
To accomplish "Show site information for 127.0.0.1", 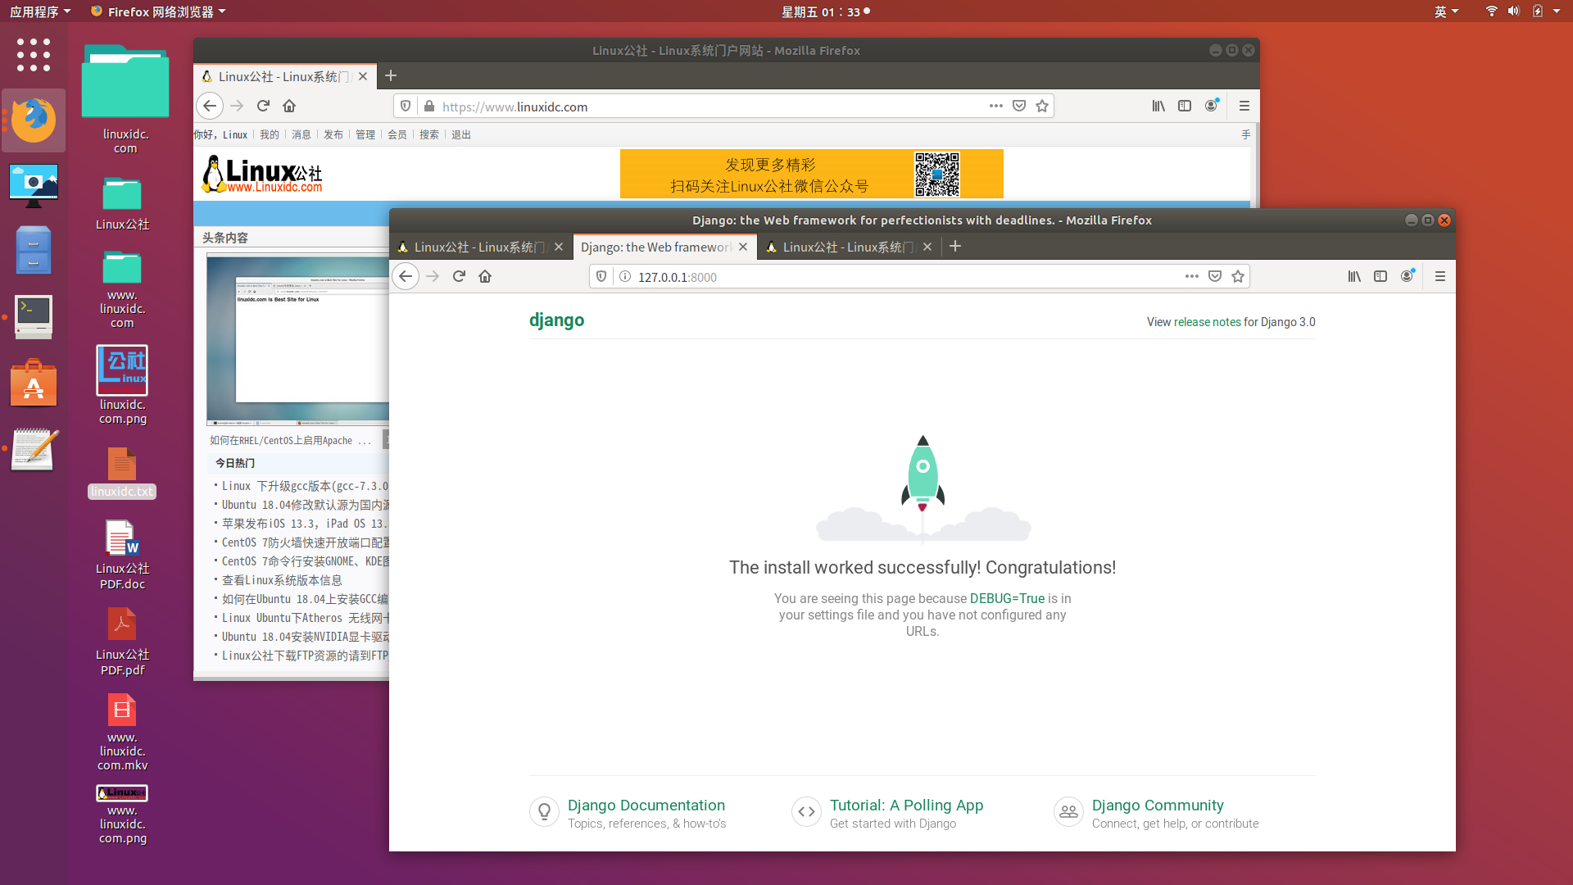I will (625, 277).
